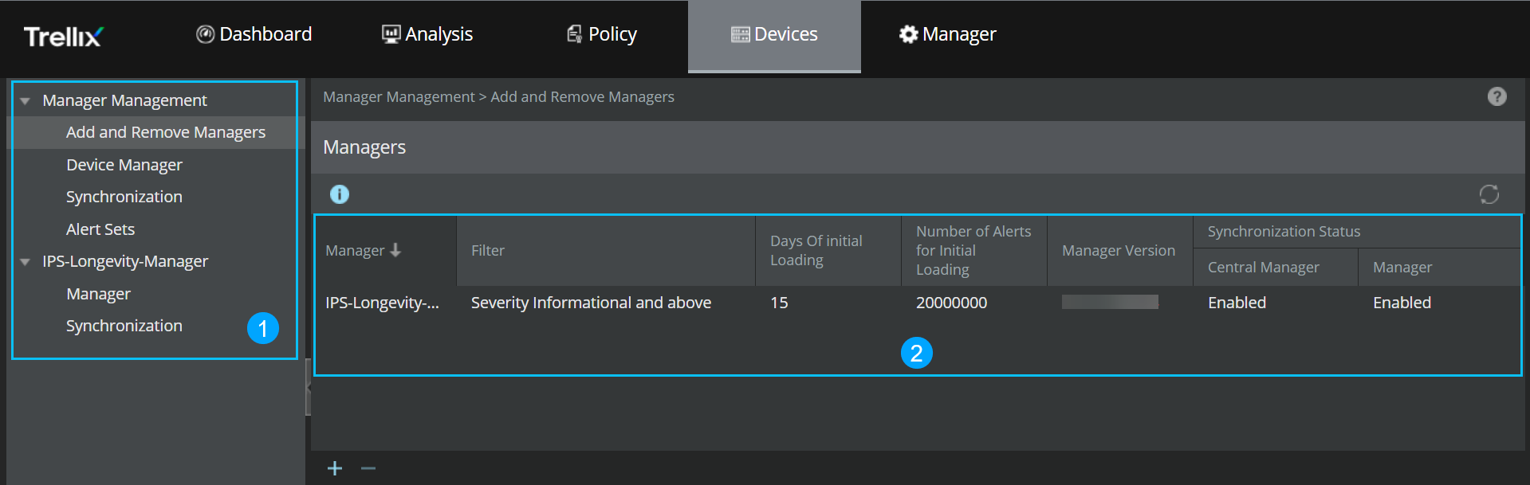Viewport: 1530px width, 485px height.
Task: Click the 15 days loading value
Action: pyautogui.click(x=779, y=303)
